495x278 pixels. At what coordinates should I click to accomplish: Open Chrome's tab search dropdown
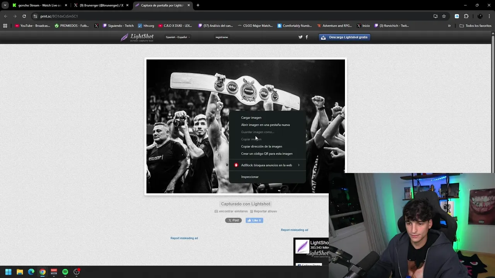[5, 5]
